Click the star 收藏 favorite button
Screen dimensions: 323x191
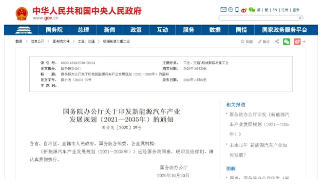247,41
